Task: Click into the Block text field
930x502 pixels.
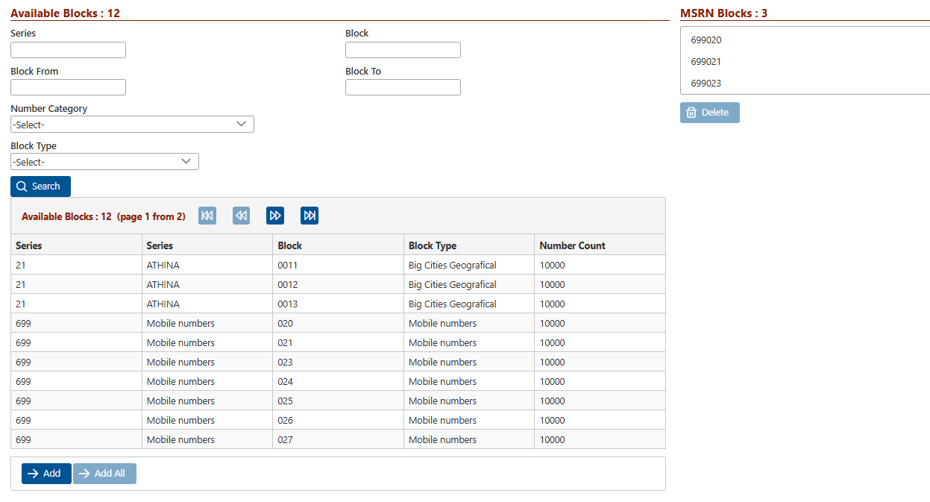Action: click(x=403, y=50)
